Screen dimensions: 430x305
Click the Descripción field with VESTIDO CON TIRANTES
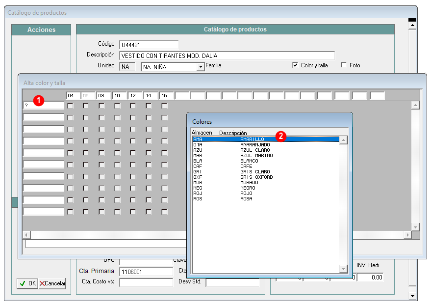point(227,55)
